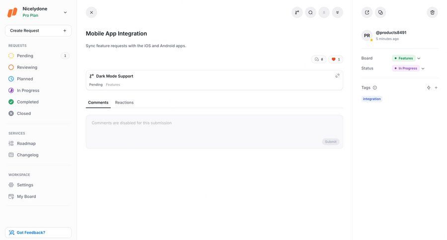Toggle the heart reaction with 1 like
Image resolution: width=447 pixels, height=240 pixels.
(x=336, y=60)
